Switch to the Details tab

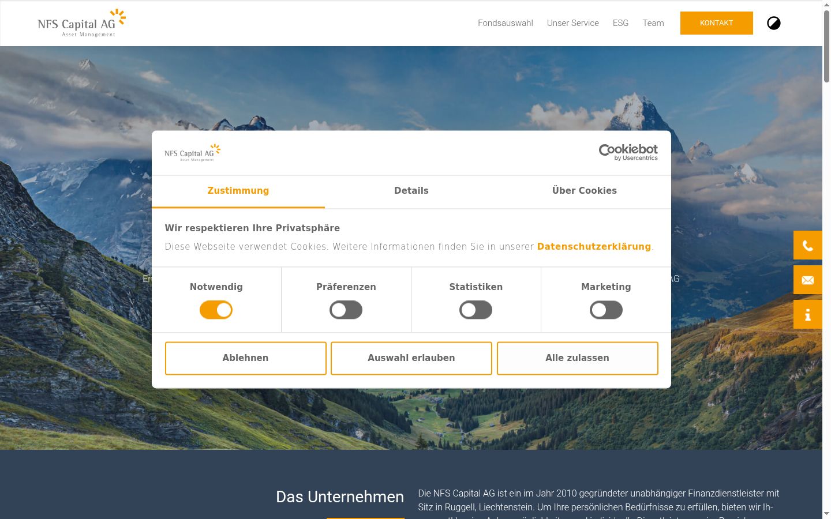411,191
